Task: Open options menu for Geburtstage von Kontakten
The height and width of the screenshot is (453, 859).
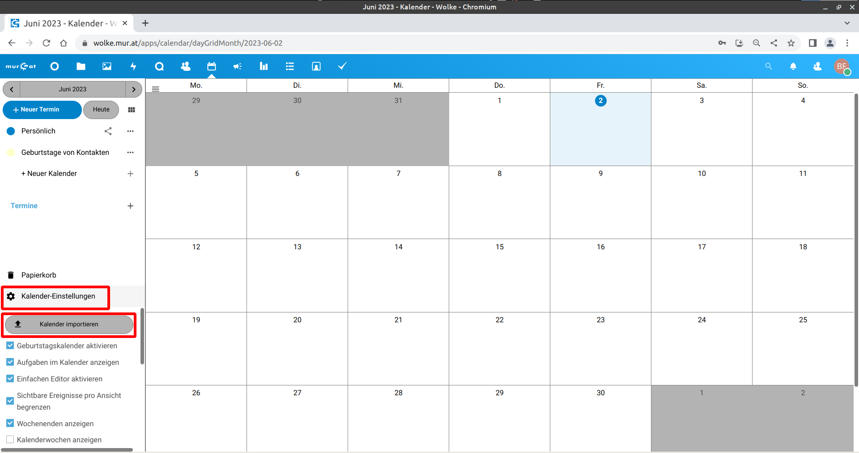Action: pos(130,153)
